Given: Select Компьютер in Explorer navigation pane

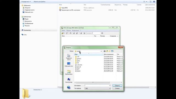Looking at the screenshot, I should pyautogui.click(x=26, y=30).
